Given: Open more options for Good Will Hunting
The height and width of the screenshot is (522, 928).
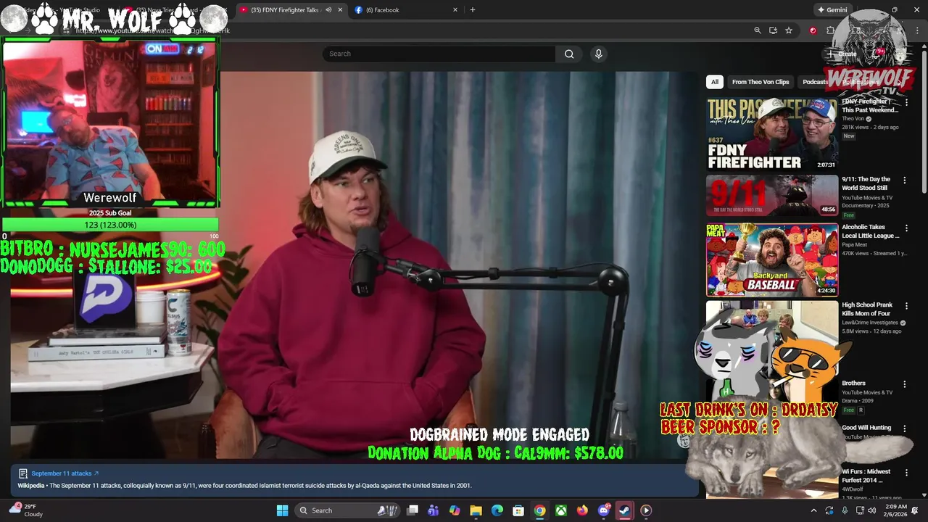Looking at the screenshot, I should (x=904, y=428).
